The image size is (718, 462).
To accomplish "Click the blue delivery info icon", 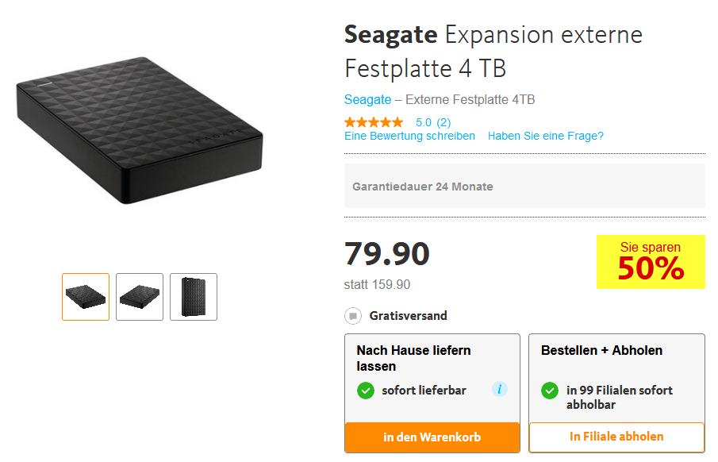I will [x=499, y=389].
